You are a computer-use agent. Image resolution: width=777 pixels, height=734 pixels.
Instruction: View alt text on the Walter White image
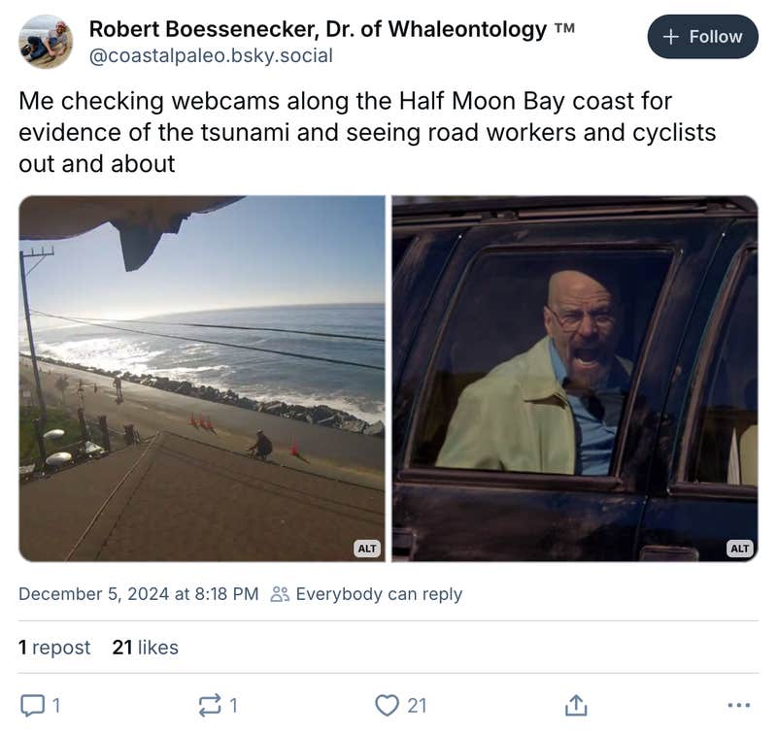click(739, 549)
